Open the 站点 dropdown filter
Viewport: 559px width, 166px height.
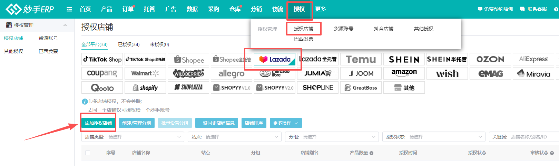click(235, 137)
